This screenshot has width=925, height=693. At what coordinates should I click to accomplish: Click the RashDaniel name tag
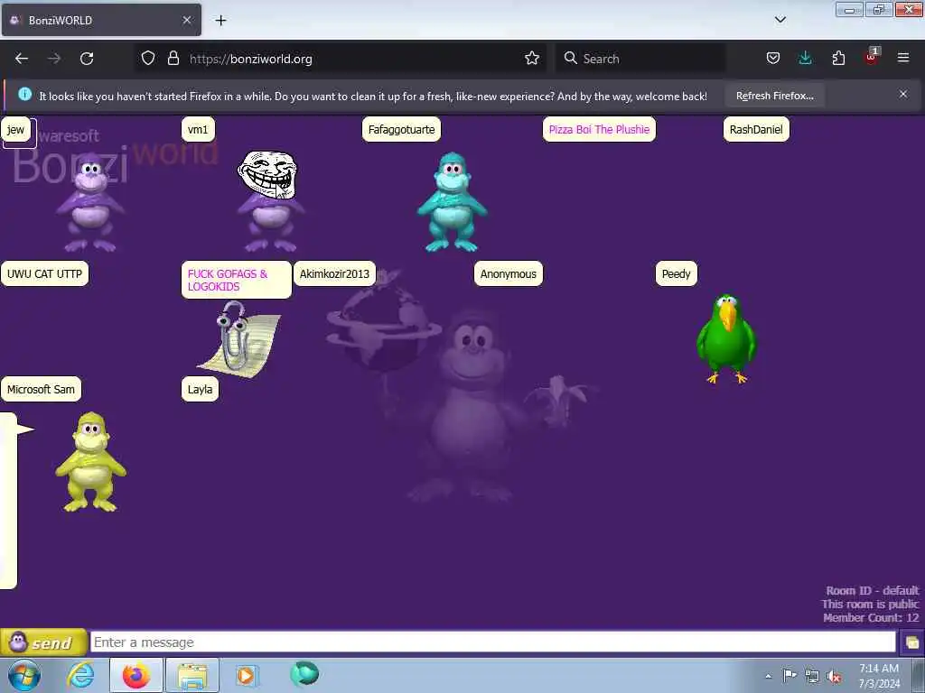pyautogui.click(x=756, y=130)
